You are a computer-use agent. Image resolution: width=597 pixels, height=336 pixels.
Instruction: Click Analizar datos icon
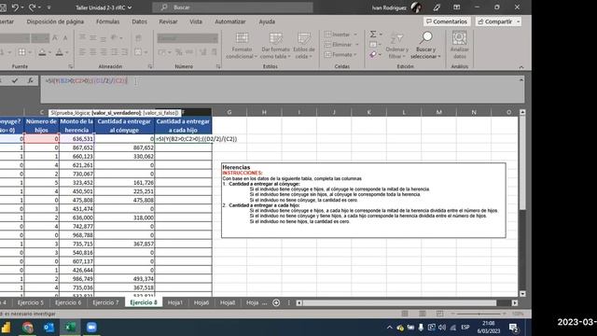pyautogui.click(x=460, y=46)
